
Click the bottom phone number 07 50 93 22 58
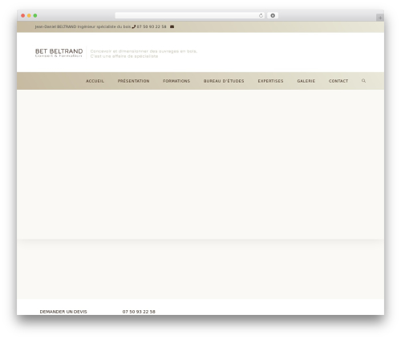click(x=139, y=312)
